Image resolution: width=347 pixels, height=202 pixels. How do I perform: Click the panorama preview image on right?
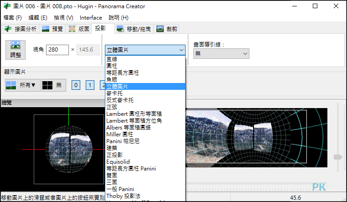click(256, 138)
